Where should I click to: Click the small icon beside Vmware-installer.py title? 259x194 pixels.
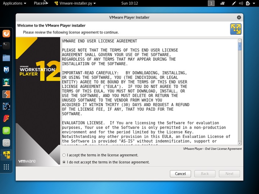click(56, 3)
